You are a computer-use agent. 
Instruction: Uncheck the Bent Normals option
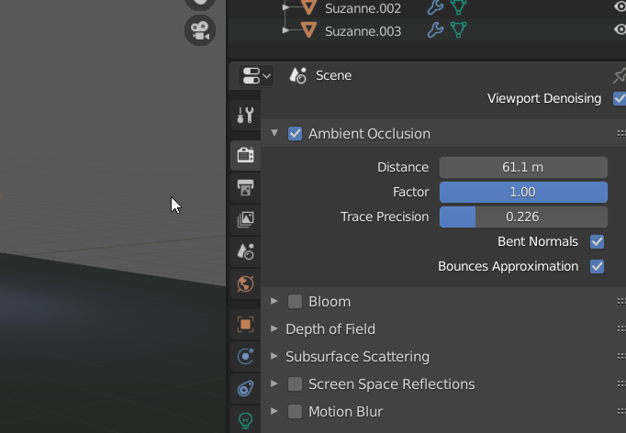(597, 241)
